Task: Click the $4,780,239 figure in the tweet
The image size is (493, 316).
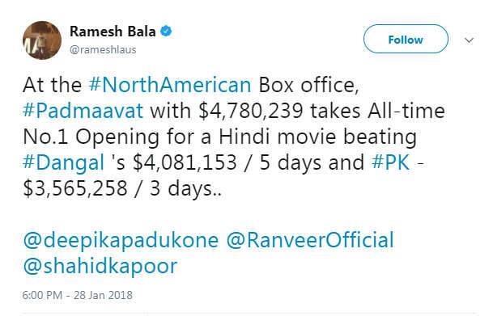Action: (251, 112)
